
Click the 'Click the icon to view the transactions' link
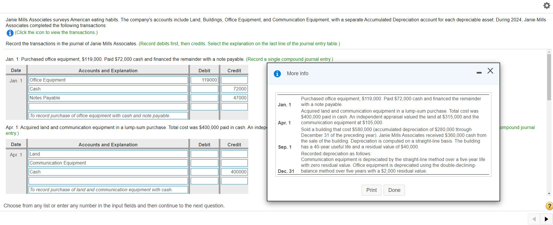[x=56, y=33]
